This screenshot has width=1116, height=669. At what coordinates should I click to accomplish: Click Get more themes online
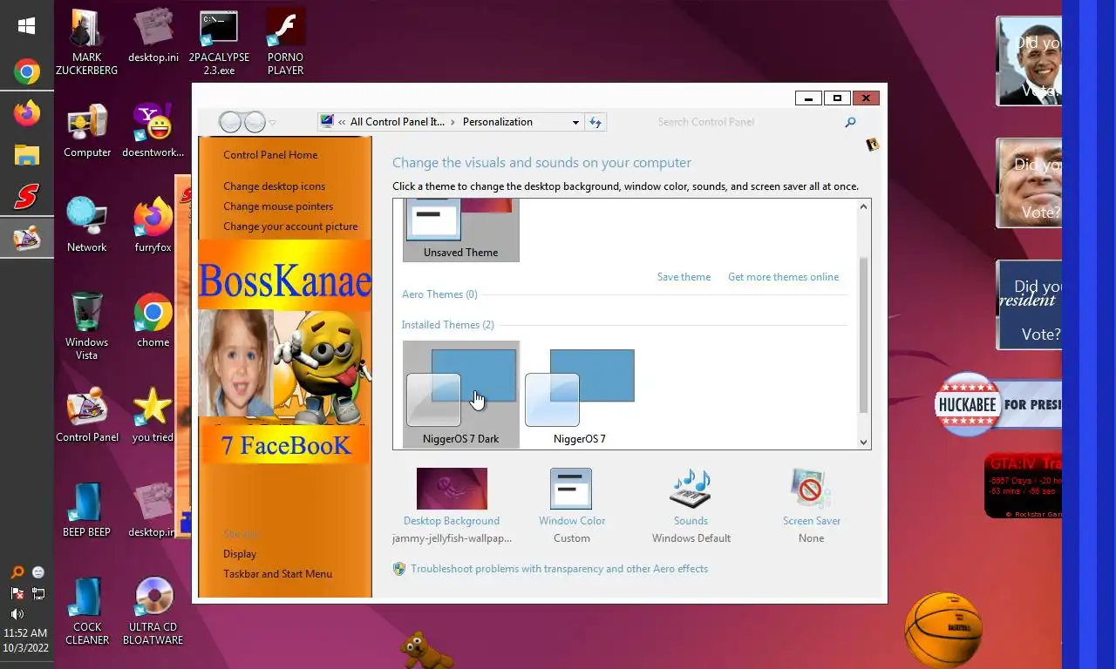click(783, 277)
